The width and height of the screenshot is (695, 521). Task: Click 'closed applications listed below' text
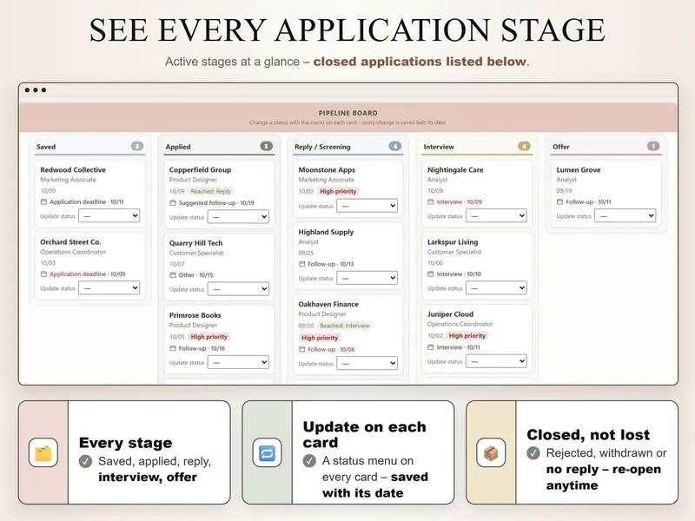pyautogui.click(x=420, y=61)
